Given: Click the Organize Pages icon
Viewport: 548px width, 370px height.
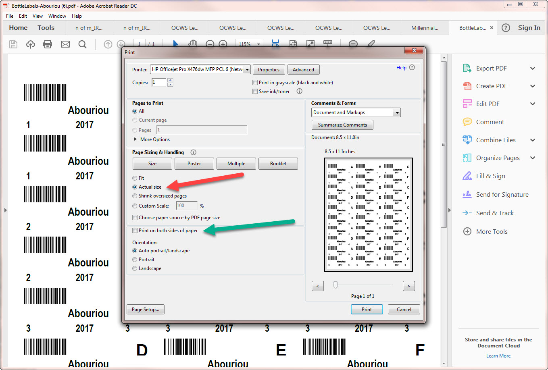Looking at the screenshot, I should click(467, 158).
